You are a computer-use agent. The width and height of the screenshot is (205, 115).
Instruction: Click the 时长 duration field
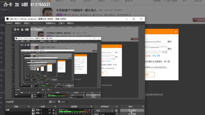pyautogui.click(x=107, y=114)
